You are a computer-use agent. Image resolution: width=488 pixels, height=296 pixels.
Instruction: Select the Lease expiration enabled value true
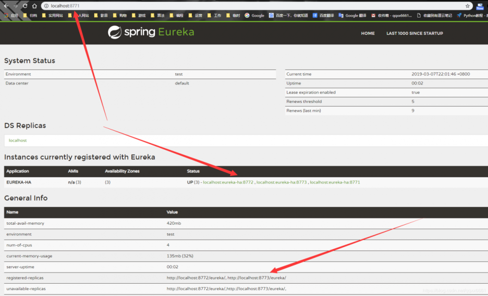pos(415,92)
